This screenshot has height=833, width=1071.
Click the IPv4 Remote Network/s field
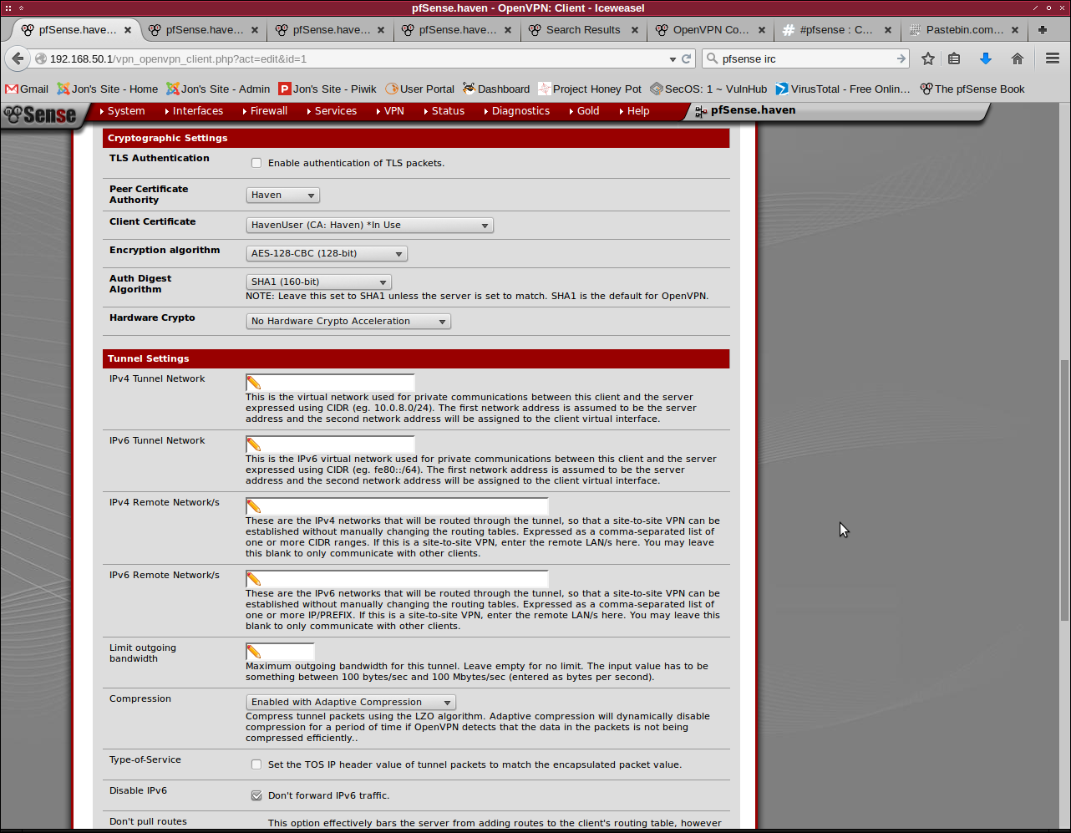pyautogui.click(x=397, y=506)
